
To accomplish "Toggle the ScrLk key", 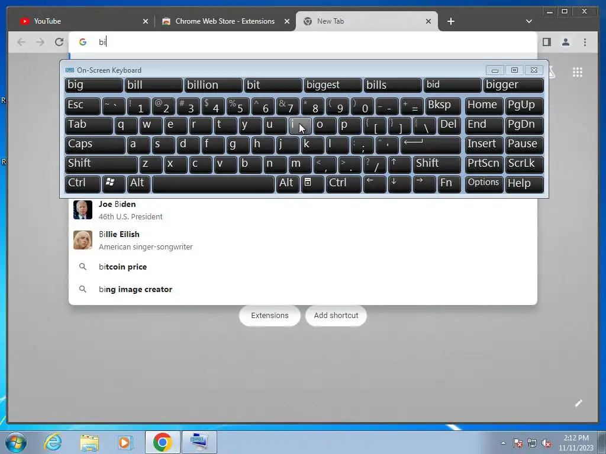I will click(524, 164).
